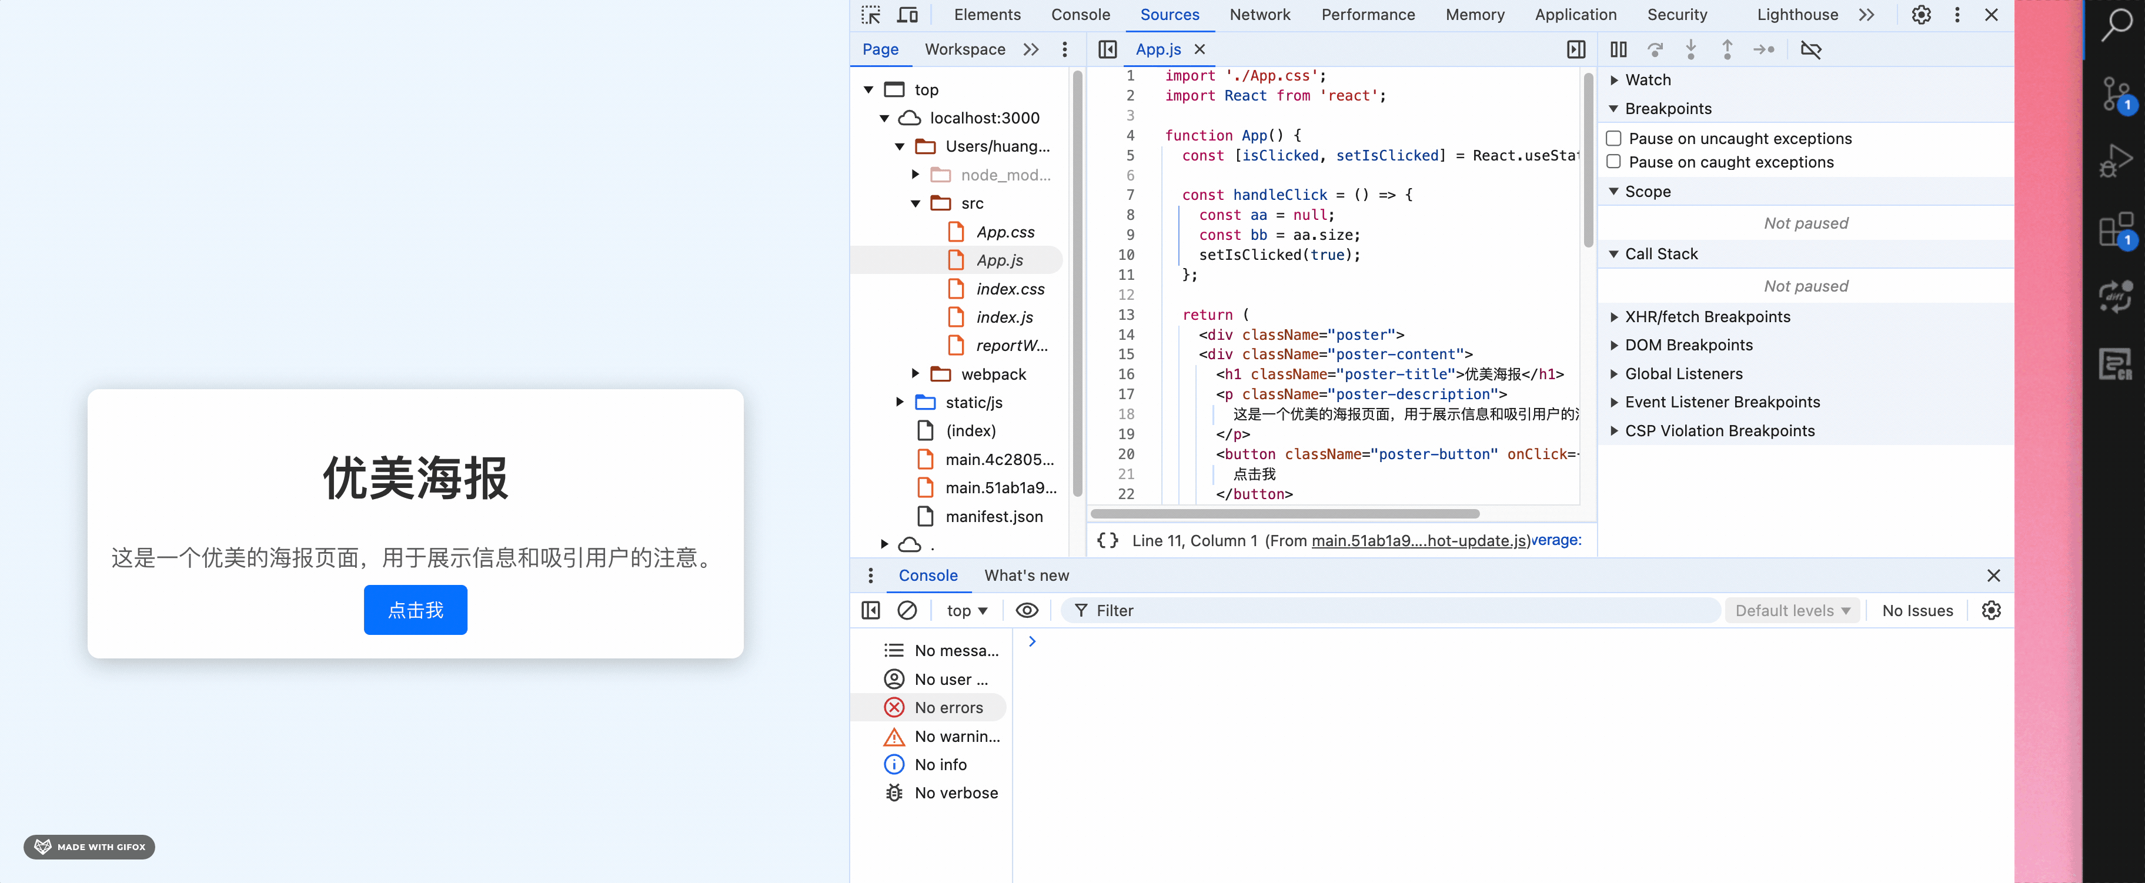Open the Default levels dropdown
Image resolution: width=2145 pixels, height=883 pixels.
click(1792, 610)
